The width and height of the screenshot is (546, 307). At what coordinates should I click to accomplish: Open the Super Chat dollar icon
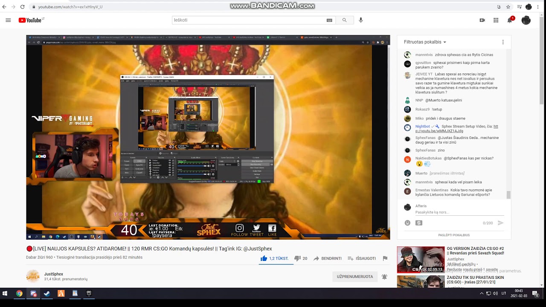click(x=419, y=223)
